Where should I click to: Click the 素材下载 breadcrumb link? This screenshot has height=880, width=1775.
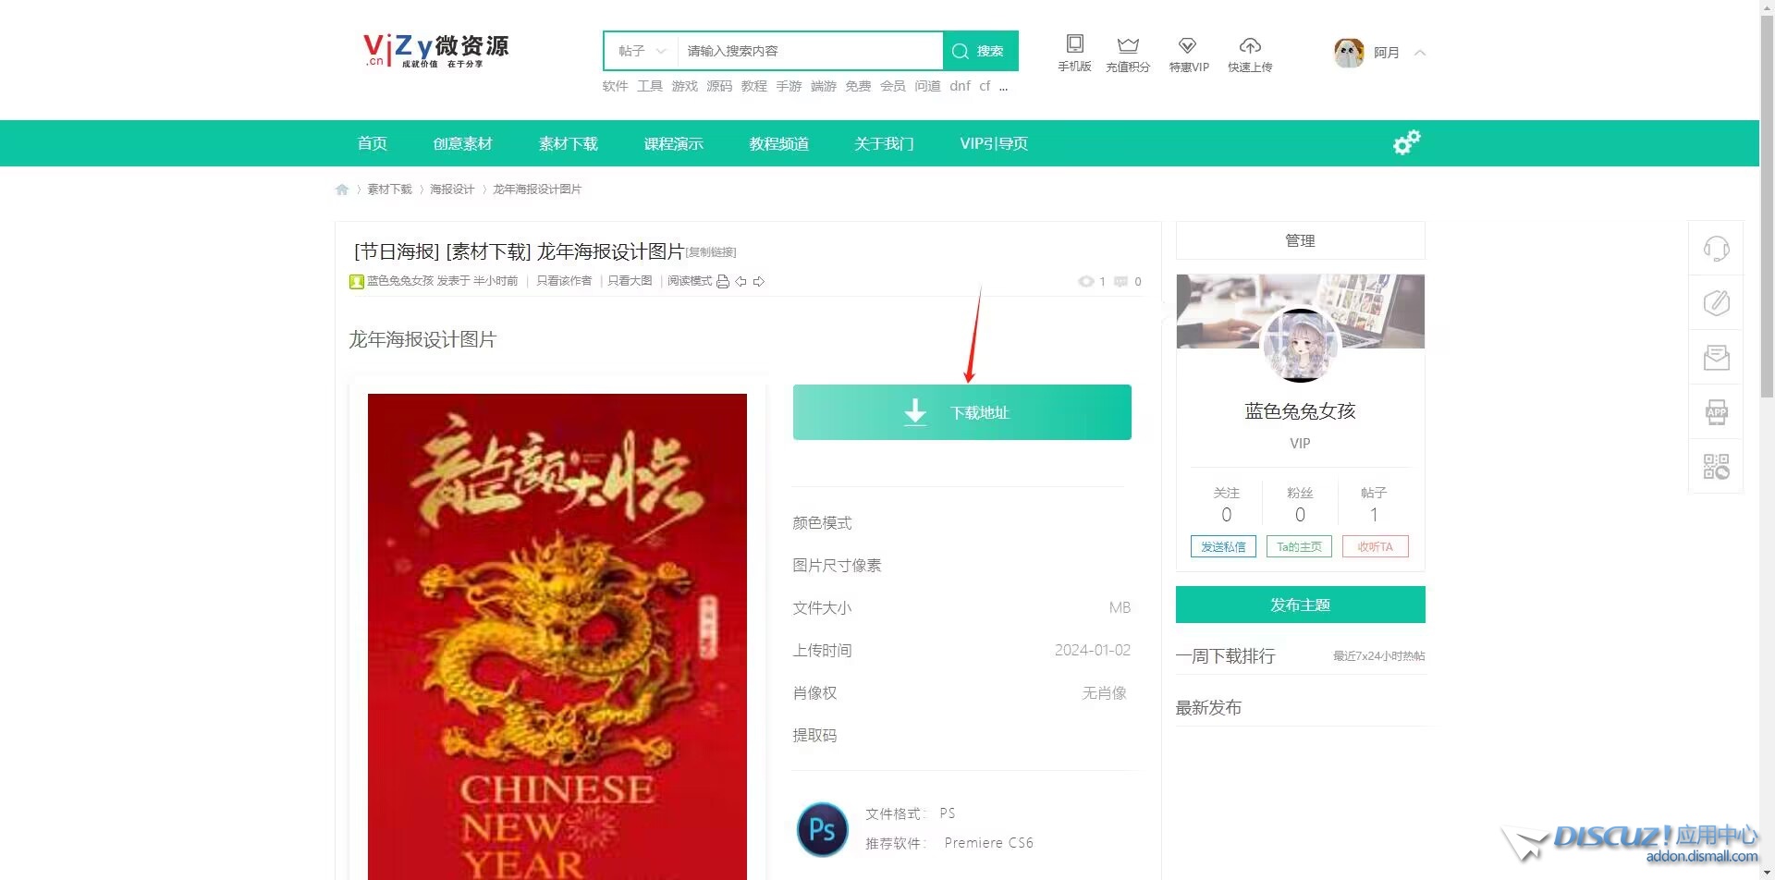coord(389,189)
